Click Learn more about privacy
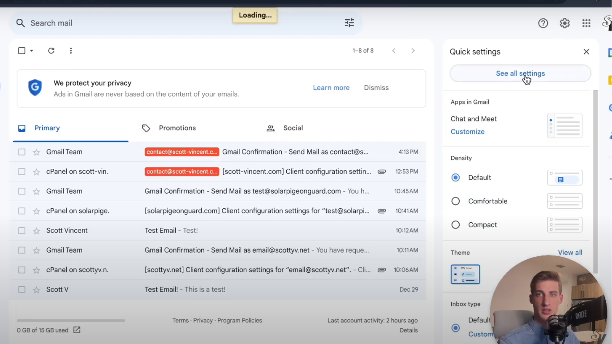This screenshot has width=612, height=344. (x=331, y=88)
